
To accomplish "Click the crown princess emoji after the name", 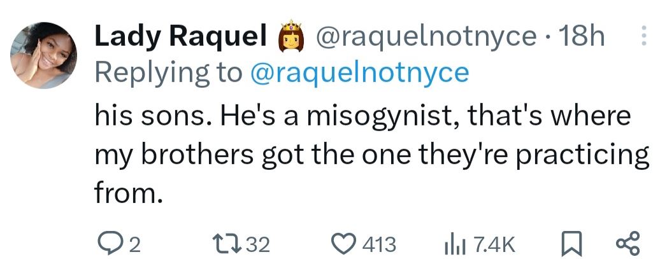I will pos(290,36).
